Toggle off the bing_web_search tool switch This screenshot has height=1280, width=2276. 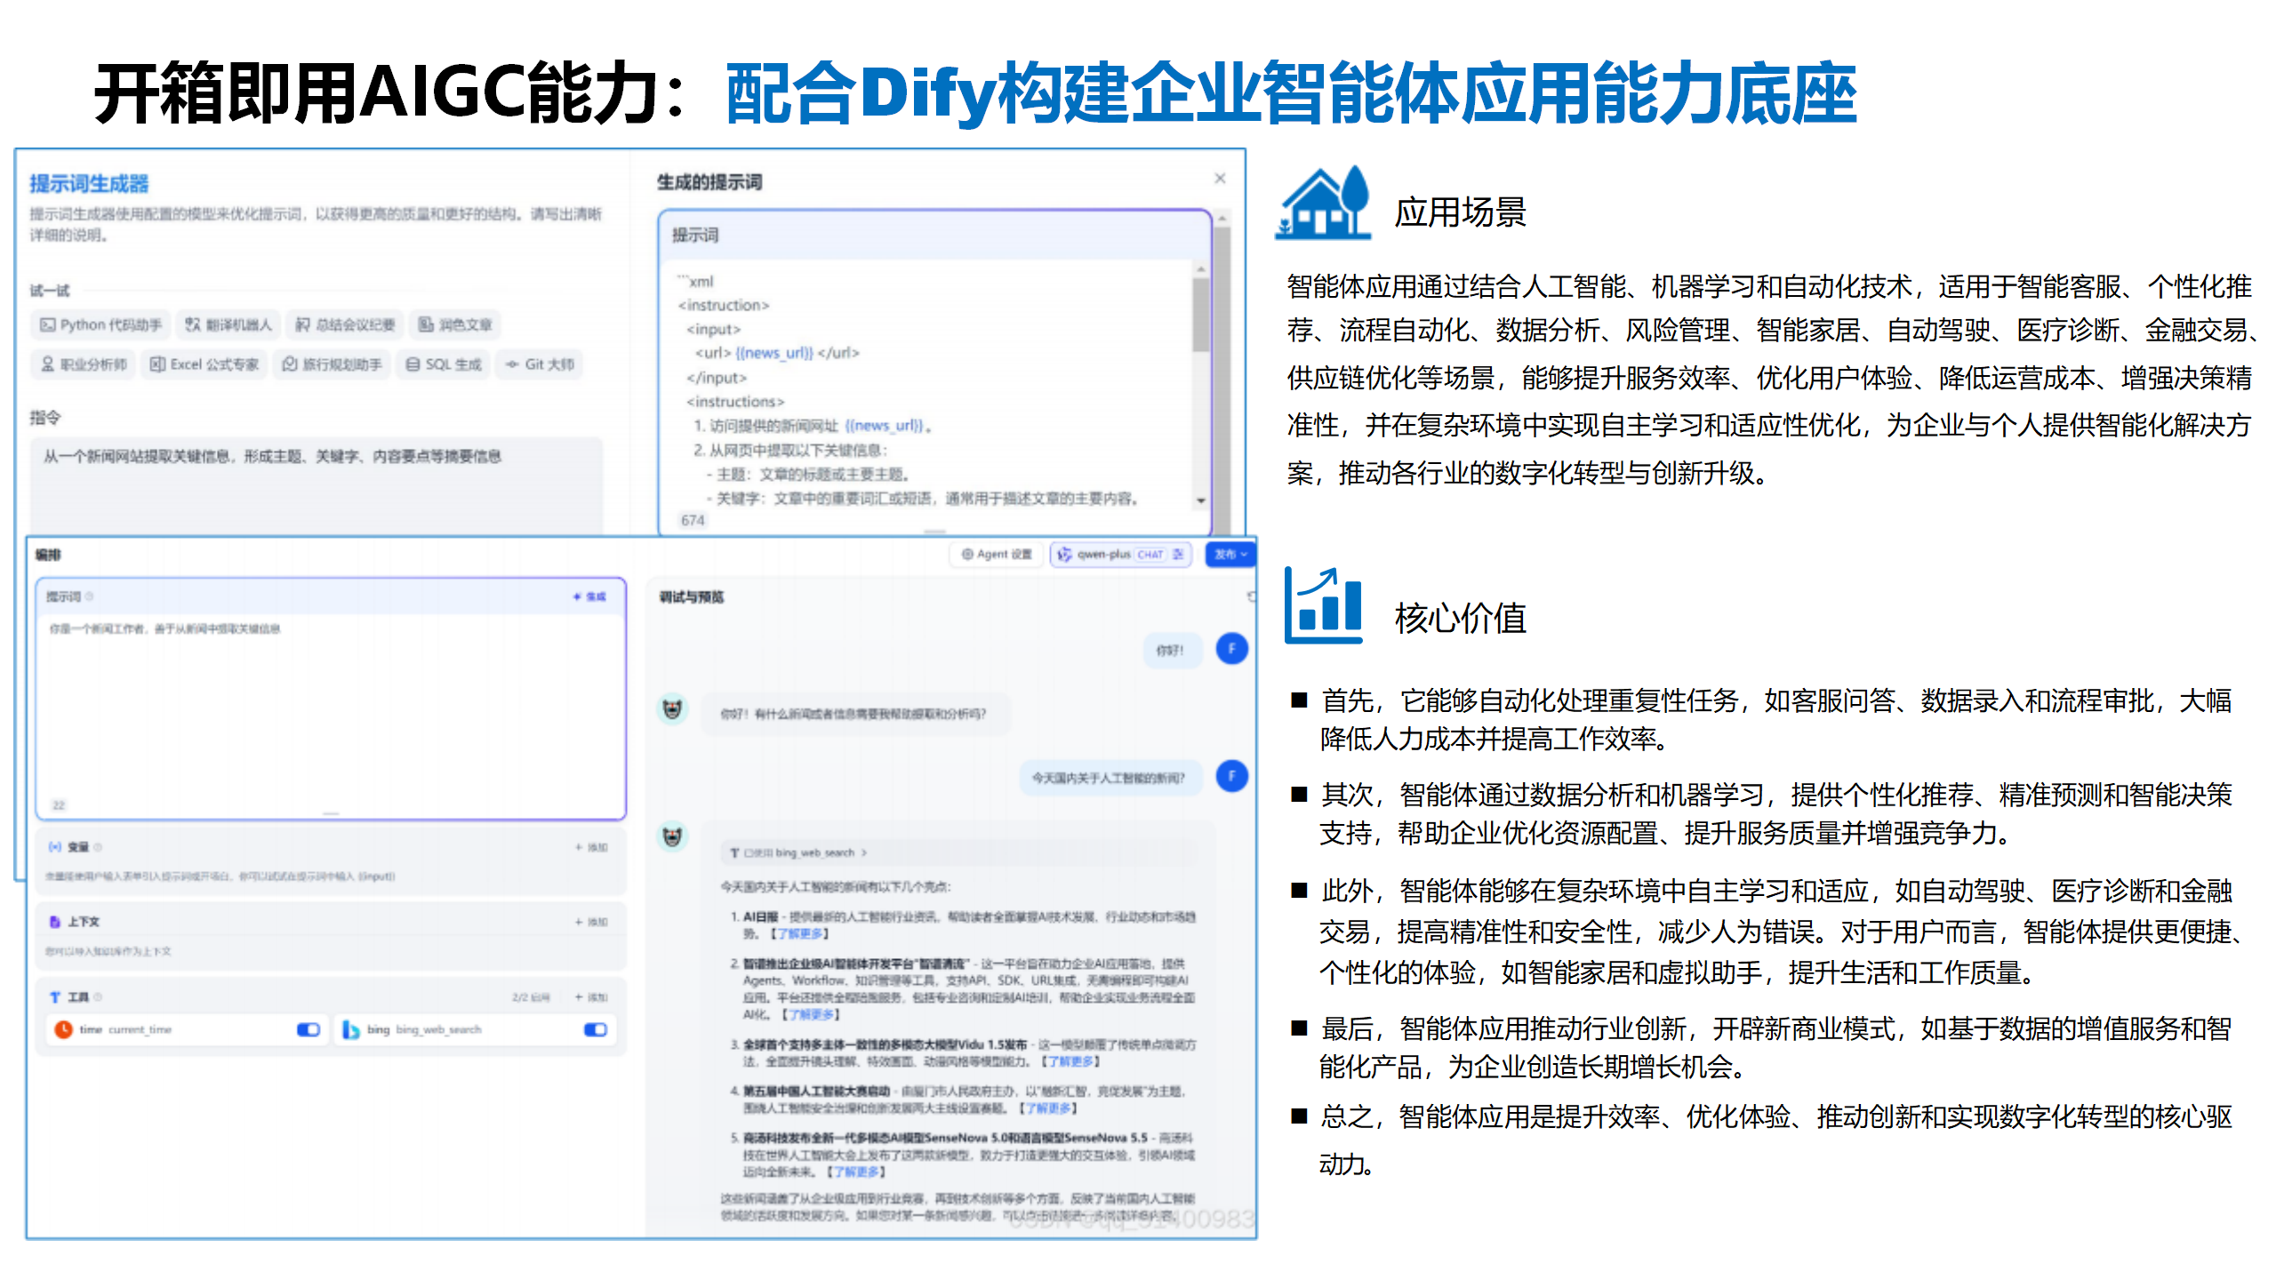(595, 1029)
